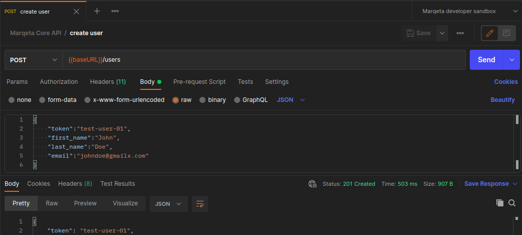Screen dimensions: 522x235
Task: Click the 503 ms time value
Action: click(407, 184)
